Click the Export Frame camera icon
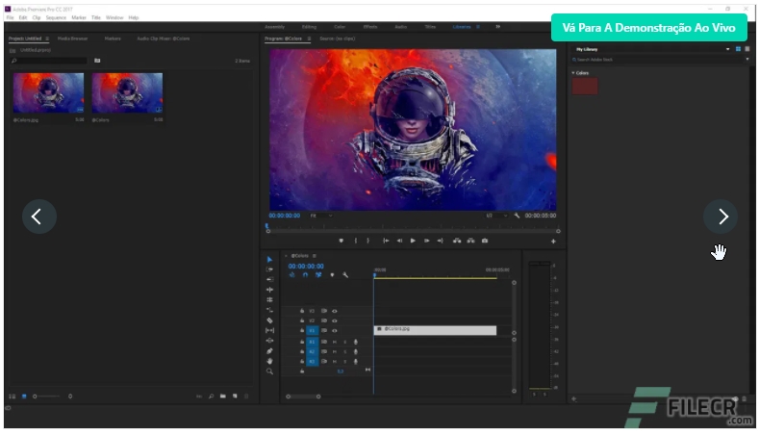 pyautogui.click(x=485, y=241)
